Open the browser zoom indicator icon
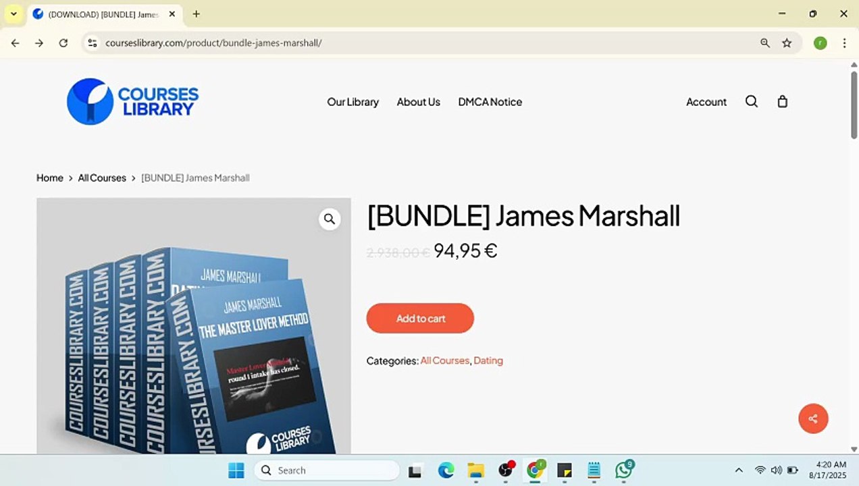Viewport: 859px width, 486px height. 765,43
